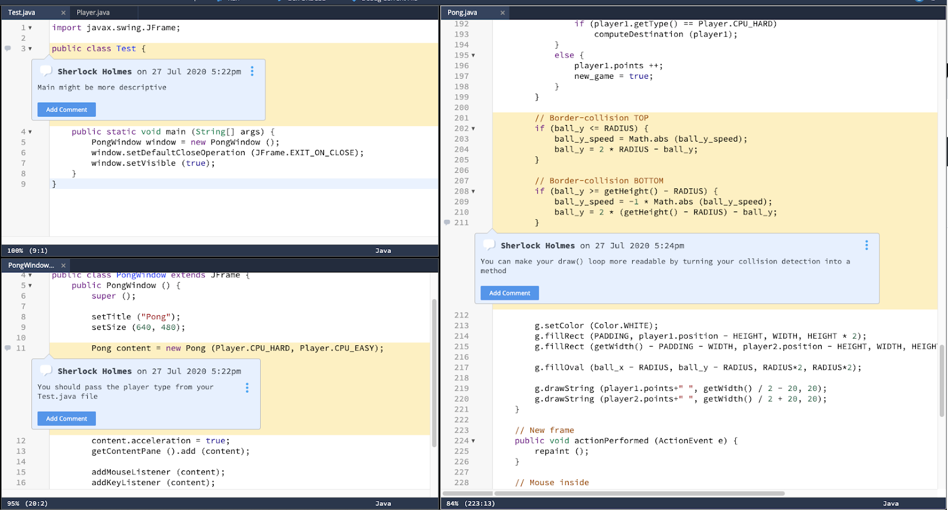The image size is (948, 510).
Task: Collapse main method fold at line 4 in Test.java
Action: tap(30, 132)
